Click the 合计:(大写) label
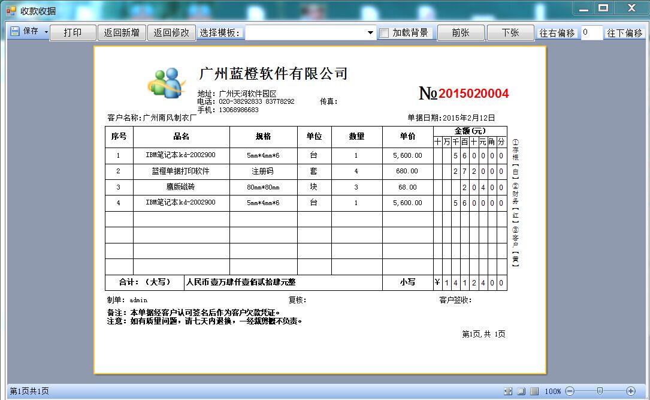Screen dimensions: 650x400 coord(144,282)
